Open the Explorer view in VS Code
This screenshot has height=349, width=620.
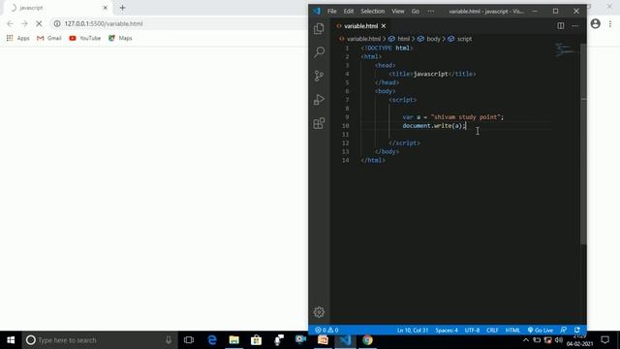[319, 28]
